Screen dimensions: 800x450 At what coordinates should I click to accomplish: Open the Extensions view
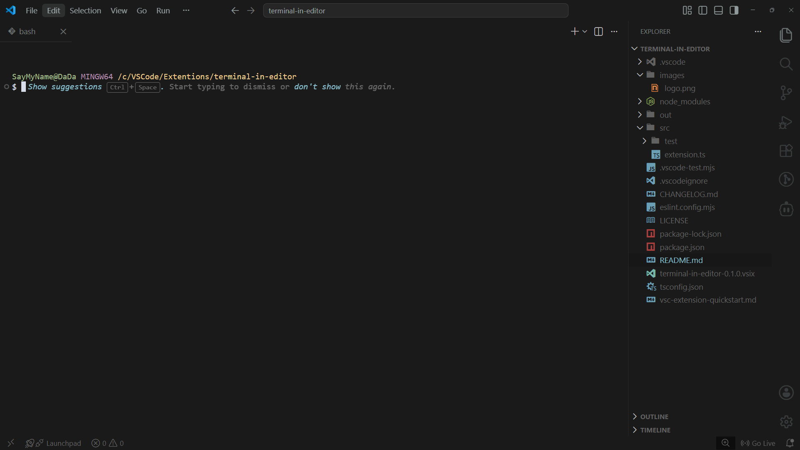pos(786,151)
